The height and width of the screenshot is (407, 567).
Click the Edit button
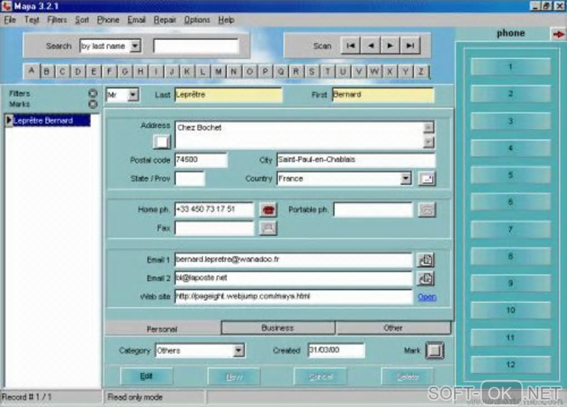[146, 376]
